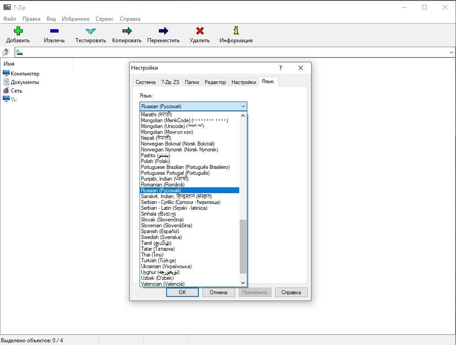Viewport: 456px width, 345px height.
Task: Close the Настройки dialog
Action: 301,68
